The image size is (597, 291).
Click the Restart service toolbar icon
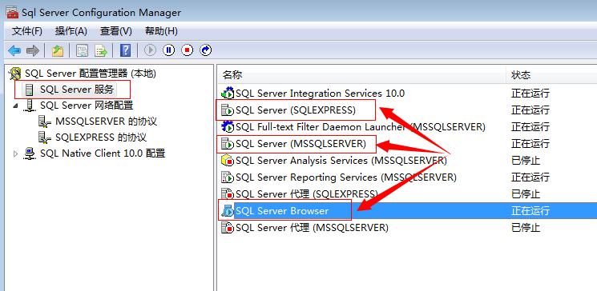coord(206,50)
